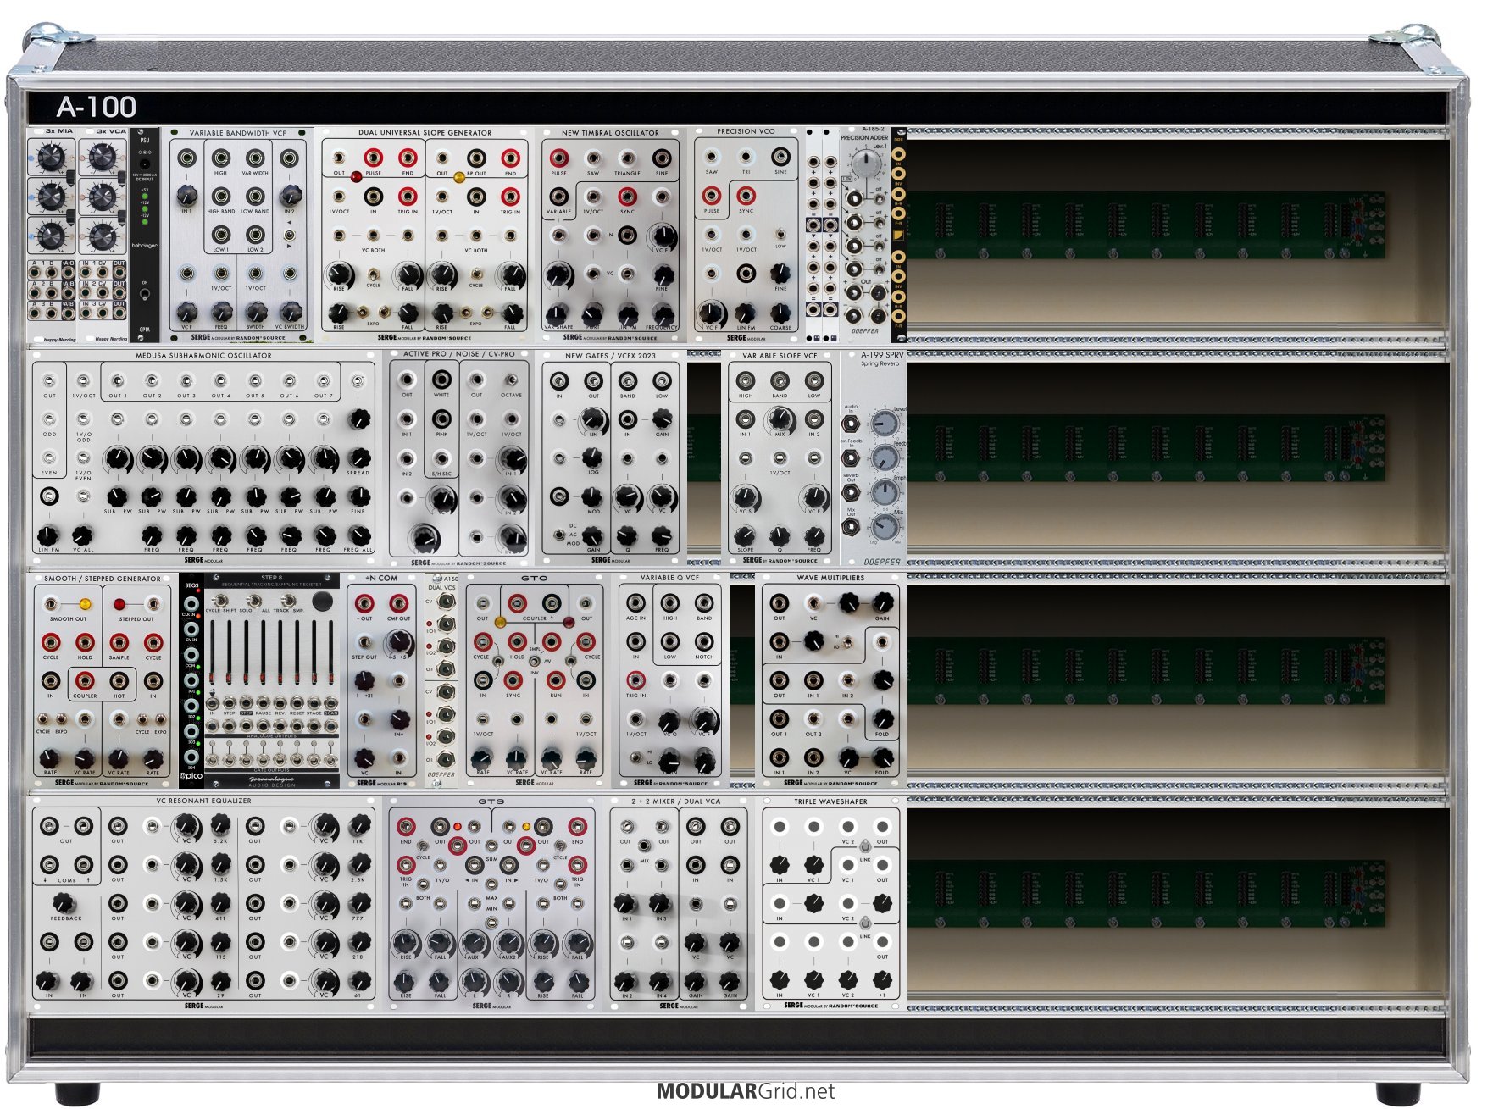
Task: Toggle the Variable Q VCF HI/LO switch
Action: coord(635,757)
